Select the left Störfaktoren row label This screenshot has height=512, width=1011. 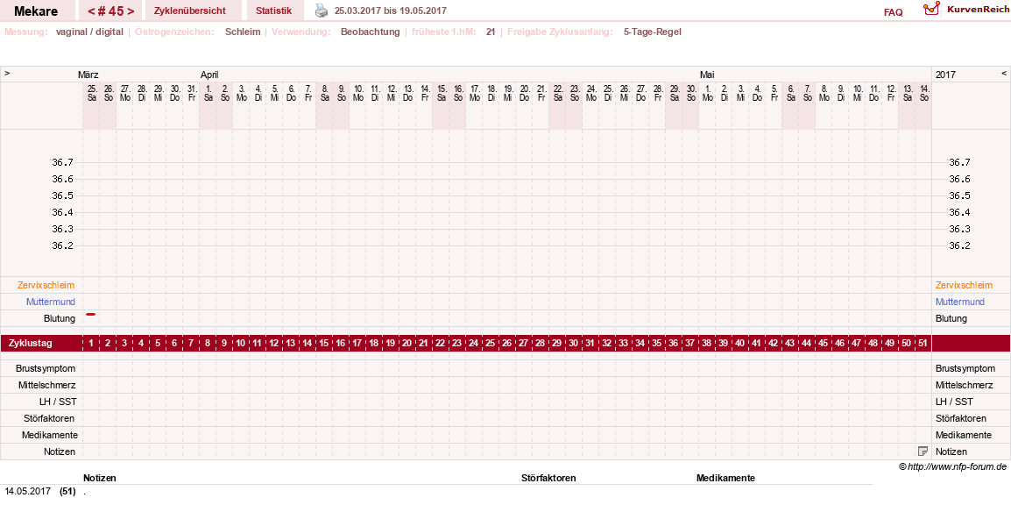point(50,418)
